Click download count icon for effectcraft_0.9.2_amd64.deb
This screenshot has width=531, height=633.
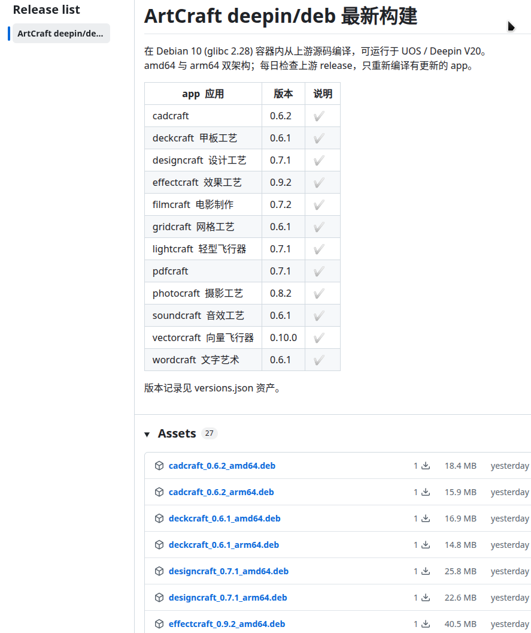(x=426, y=624)
